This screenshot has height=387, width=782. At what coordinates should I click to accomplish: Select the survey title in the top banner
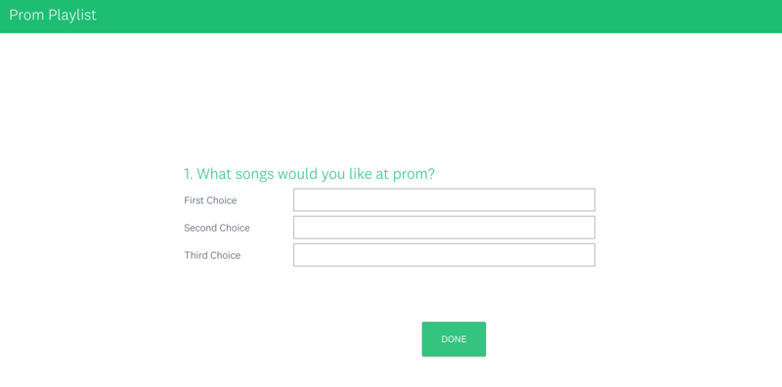[53, 15]
